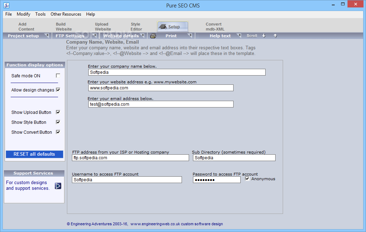Click FTP Settings bar label
Image resolution: width=366 pixels, height=232 pixels.
70,36
